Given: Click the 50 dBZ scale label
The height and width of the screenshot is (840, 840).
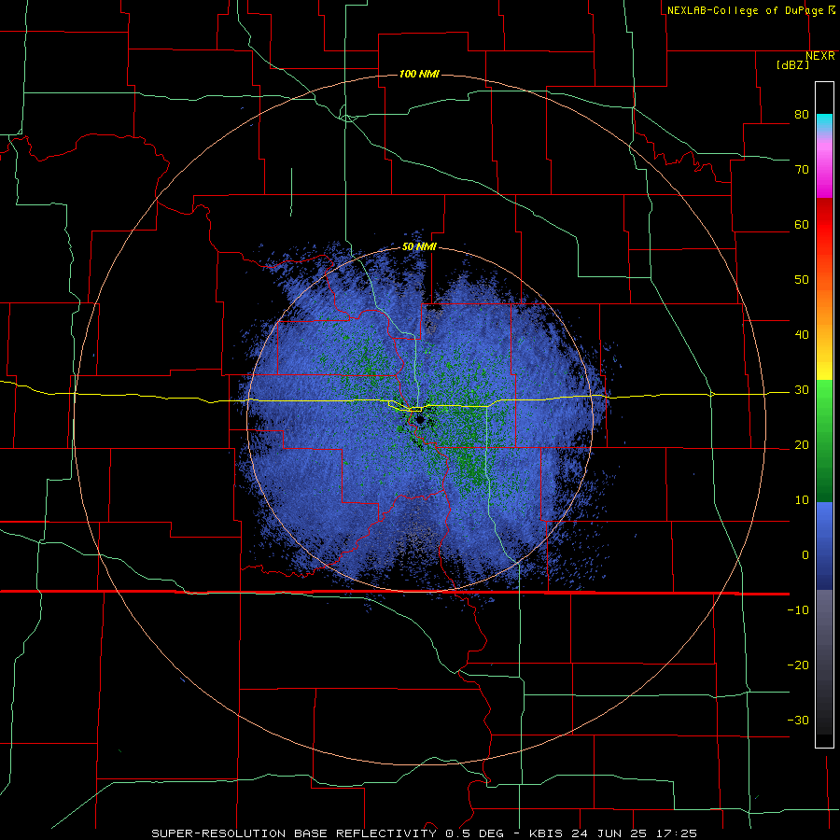Looking at the screenshot, I should point(802,280).
